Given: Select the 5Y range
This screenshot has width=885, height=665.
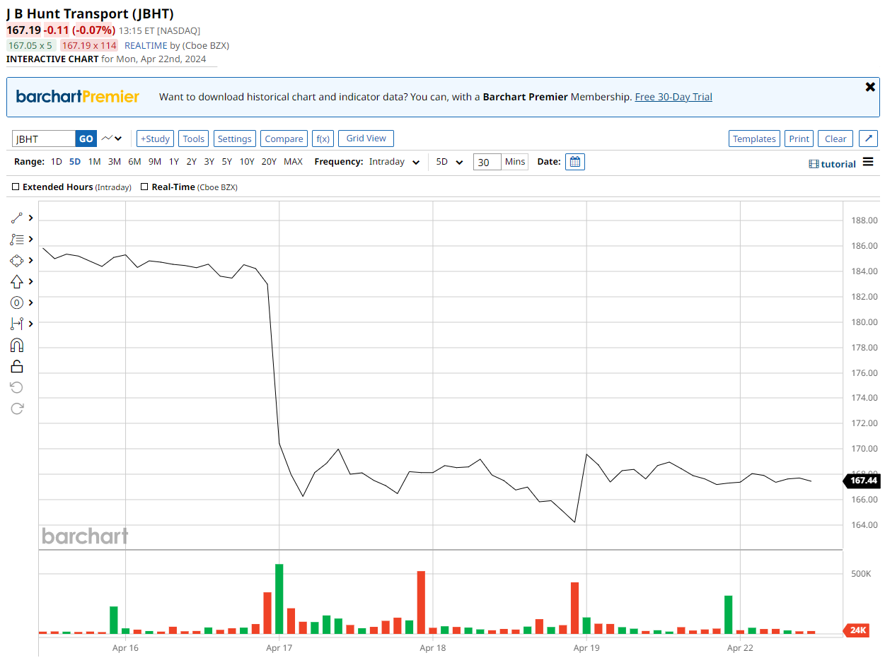Looking at the screenshot, I should 226,162.
